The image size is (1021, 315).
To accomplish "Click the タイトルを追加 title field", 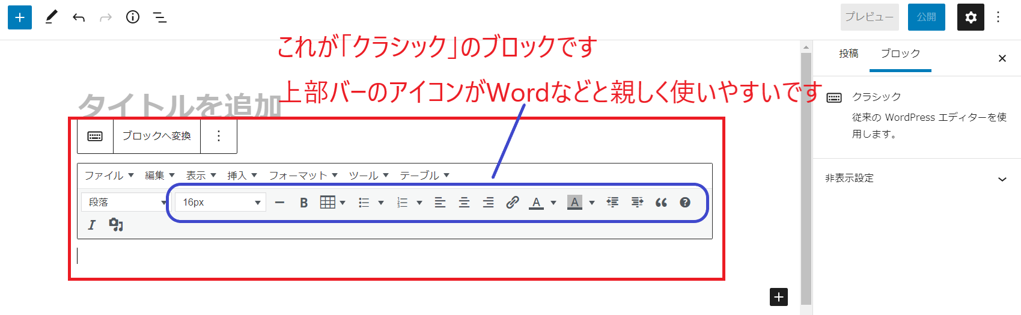I will pos(180,106).
